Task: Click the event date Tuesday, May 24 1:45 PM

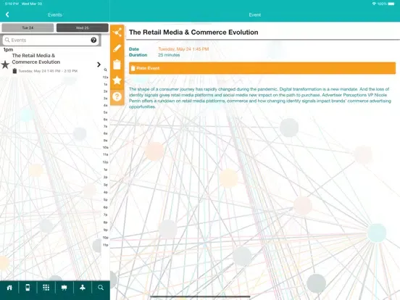Action: [183, 49]
